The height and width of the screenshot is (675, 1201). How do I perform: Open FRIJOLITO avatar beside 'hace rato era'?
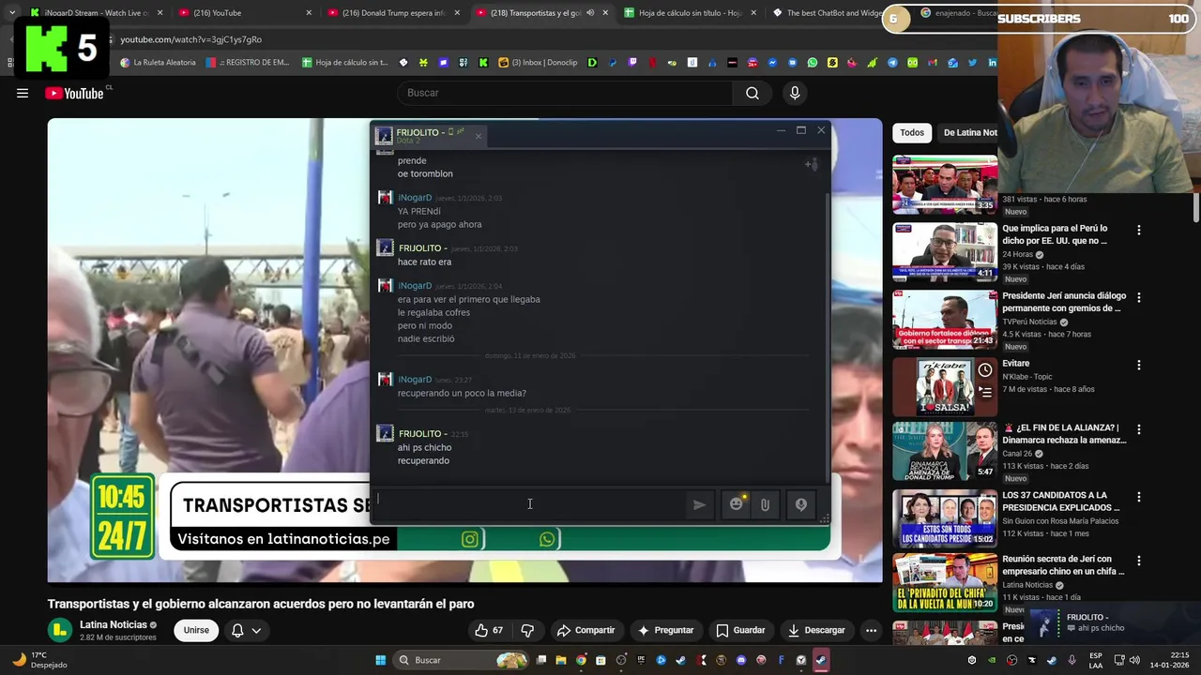click(x=385, y=247)
